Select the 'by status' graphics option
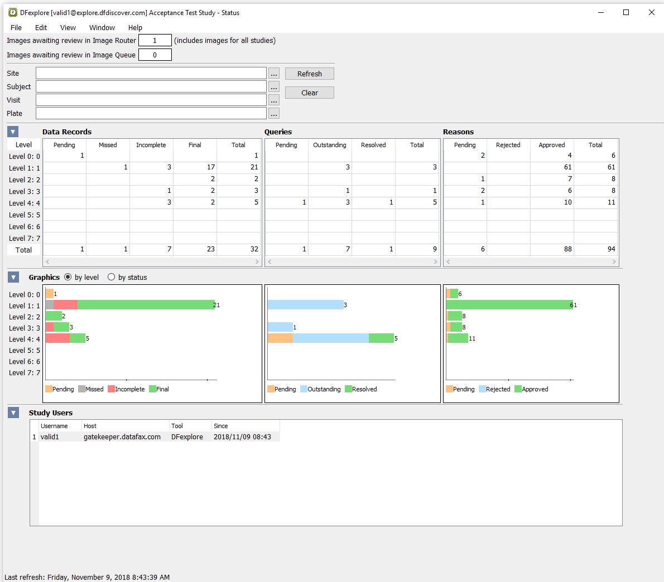The height and width of the screenshot is (582, 664). click(x=112, y=277)
